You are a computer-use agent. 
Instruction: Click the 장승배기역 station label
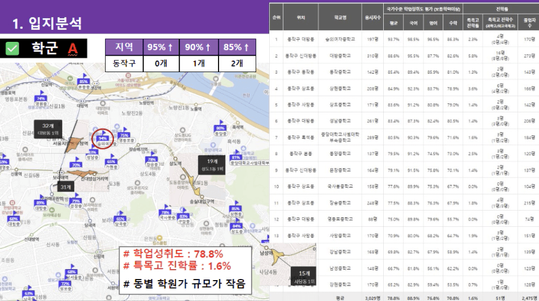pos(138,149)
